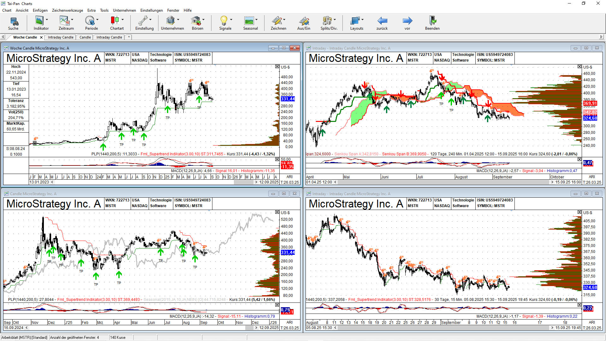Click the new tab asterisk button
606x341 pixels.
pos(129,37)
